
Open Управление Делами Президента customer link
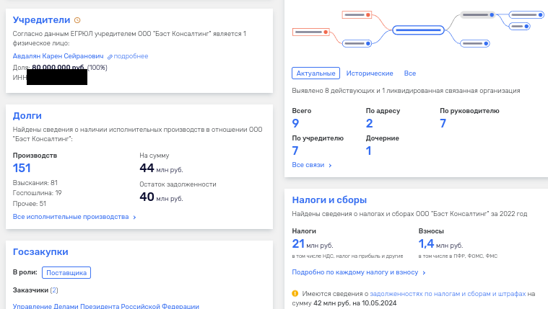(x=106, y=306)
